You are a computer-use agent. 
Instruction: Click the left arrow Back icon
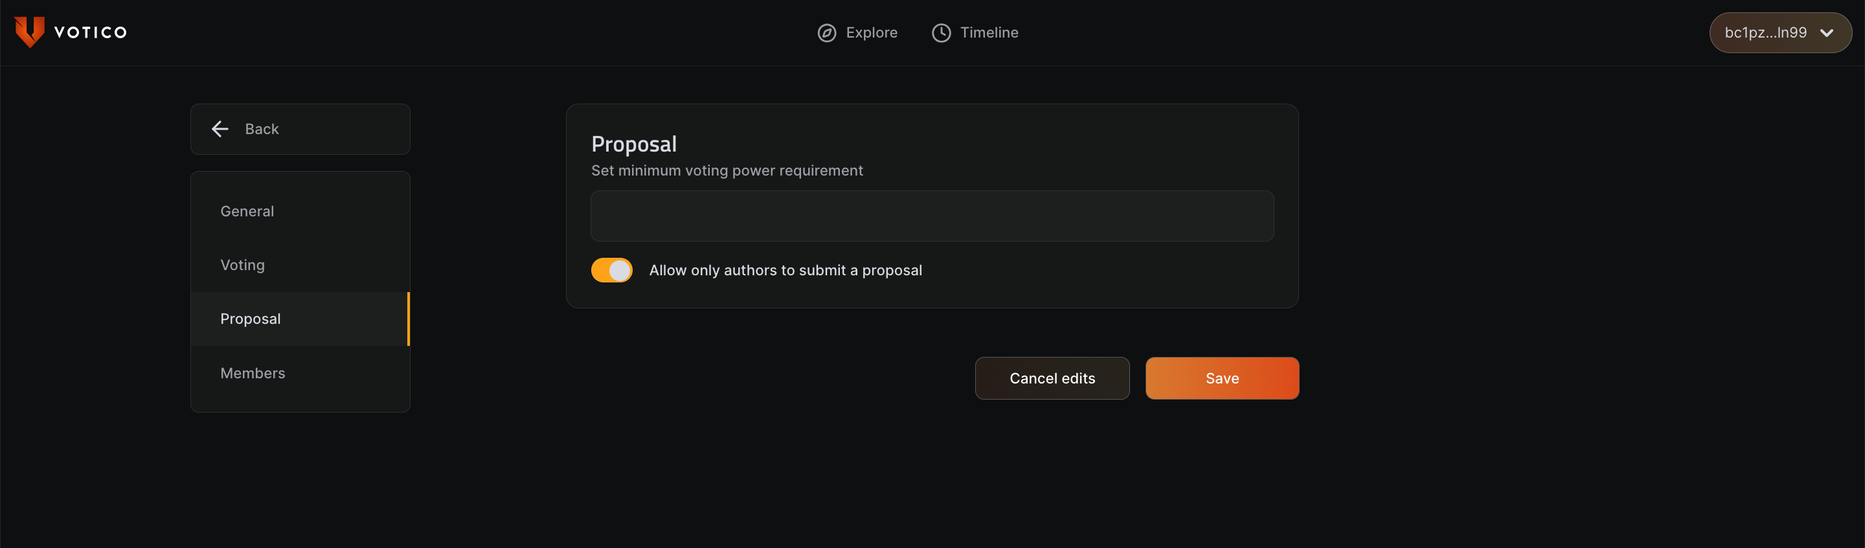pos(220,129)
